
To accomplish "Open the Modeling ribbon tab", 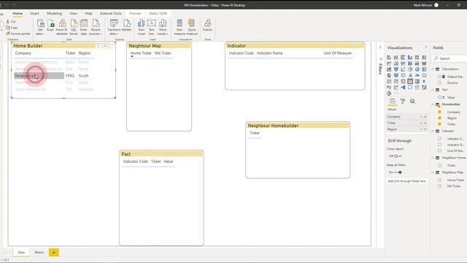I will pyautogui.click(x=54, y=13).
